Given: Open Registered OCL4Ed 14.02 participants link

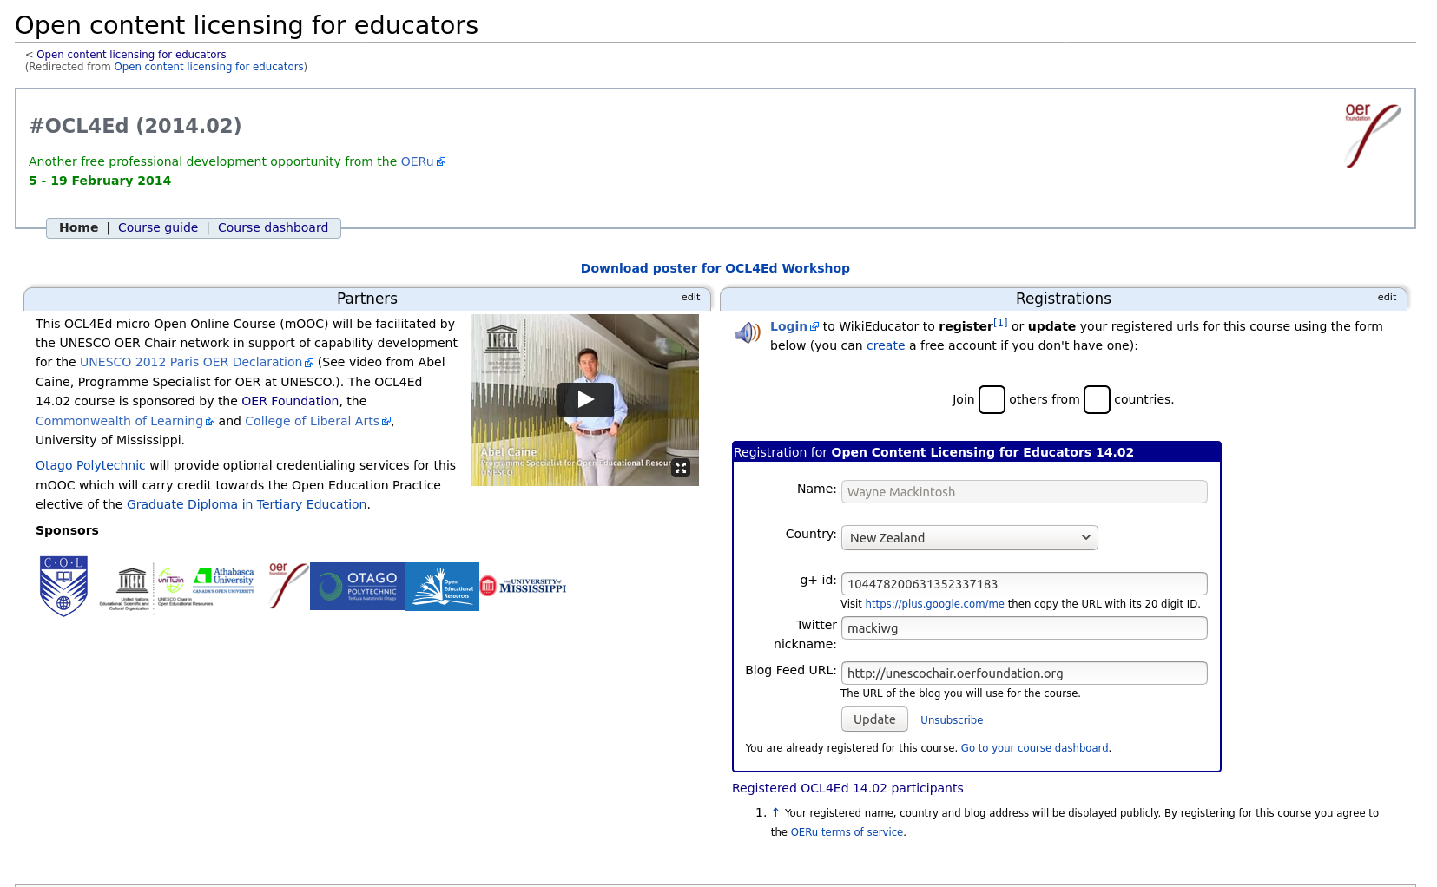Looking at the screenshot, I should click(847, 788).
